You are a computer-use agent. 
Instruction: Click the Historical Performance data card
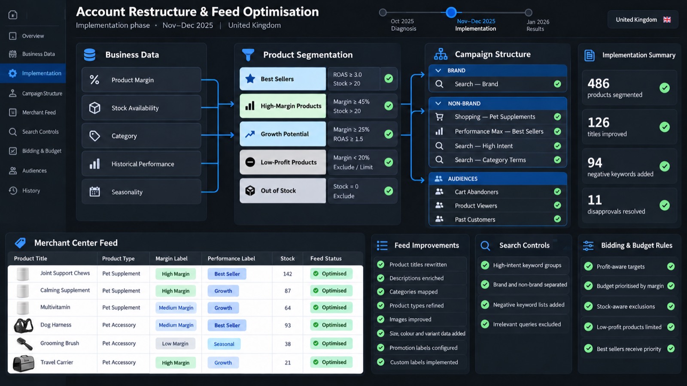[141, 164]
